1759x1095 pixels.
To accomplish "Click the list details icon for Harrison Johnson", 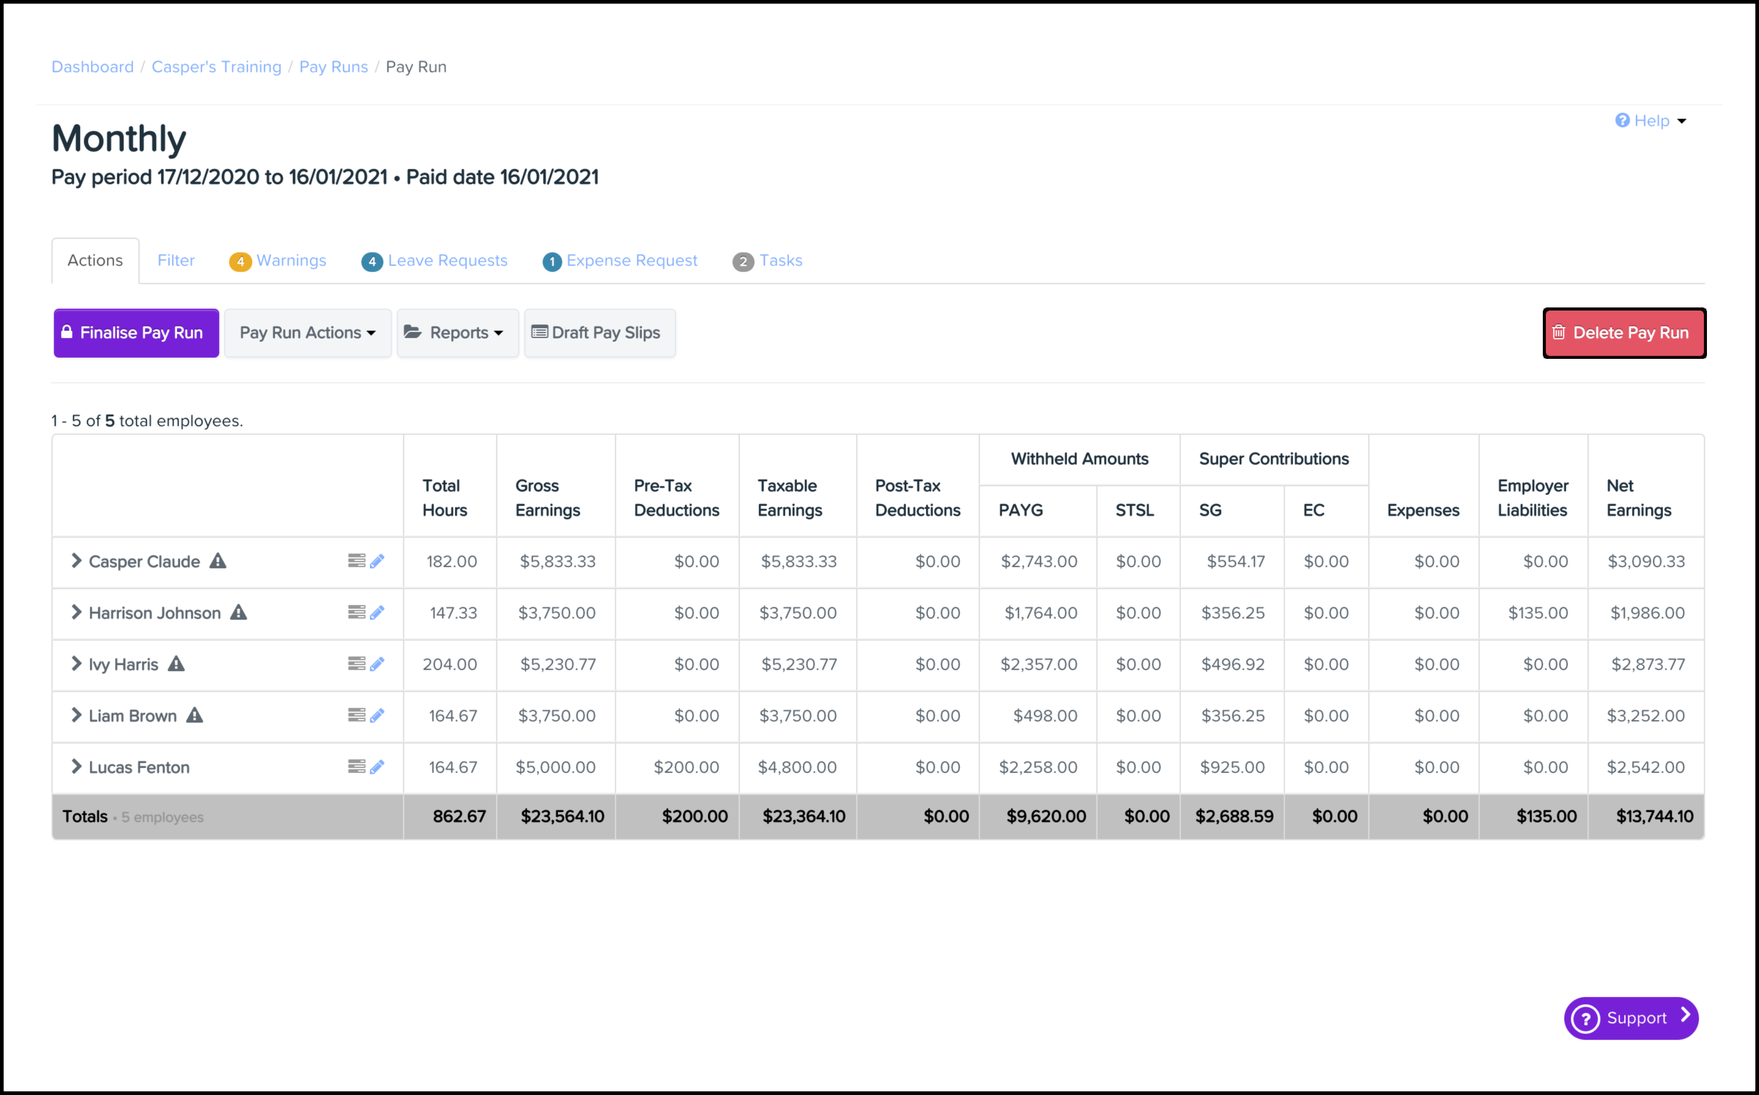I will coord(356,612).
